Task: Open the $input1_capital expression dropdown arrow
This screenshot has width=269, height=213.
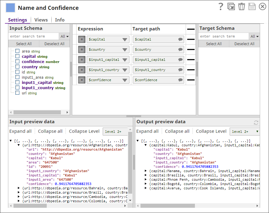Action: (125, 60)
